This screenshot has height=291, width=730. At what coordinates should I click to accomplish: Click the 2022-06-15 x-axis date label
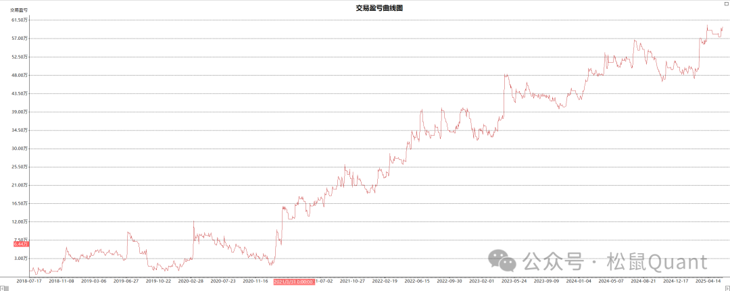click(418, 280)
